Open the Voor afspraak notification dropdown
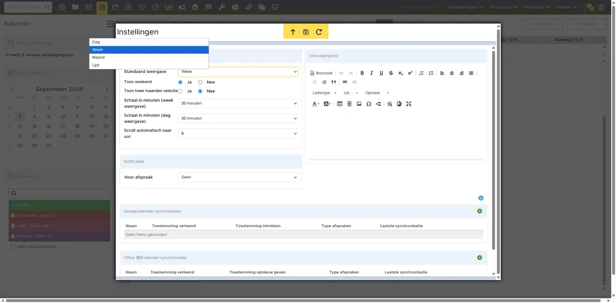This screenshot has width=616, height=303. [x=238, y=177]
